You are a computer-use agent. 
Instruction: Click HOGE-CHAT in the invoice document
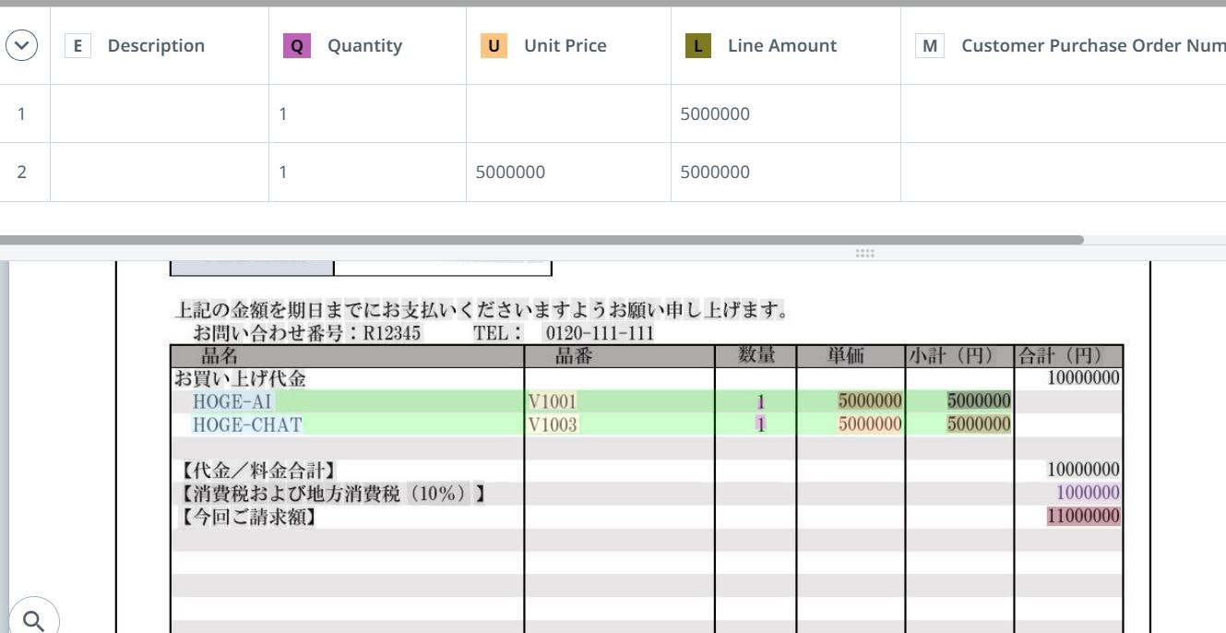[247, 424]
